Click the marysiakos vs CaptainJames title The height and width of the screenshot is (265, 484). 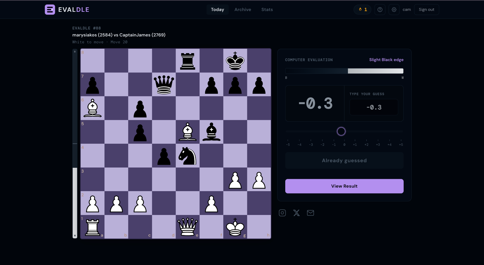[119, 35]
